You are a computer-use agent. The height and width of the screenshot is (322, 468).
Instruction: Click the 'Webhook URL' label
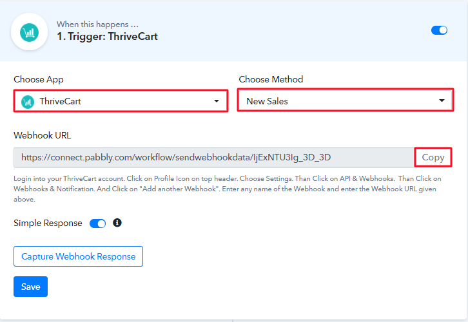point(43,136)
